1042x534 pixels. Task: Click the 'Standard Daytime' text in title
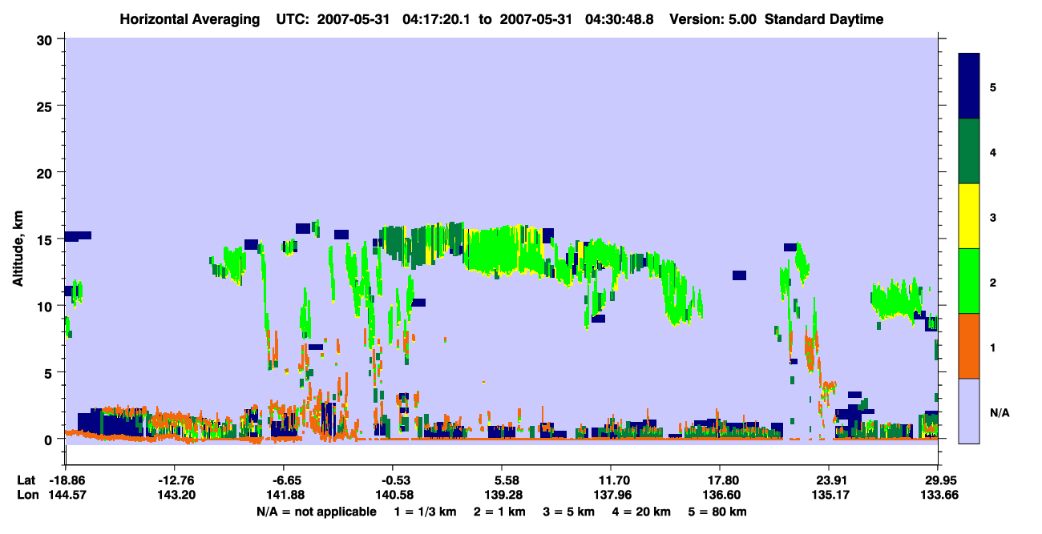(824, 19)
